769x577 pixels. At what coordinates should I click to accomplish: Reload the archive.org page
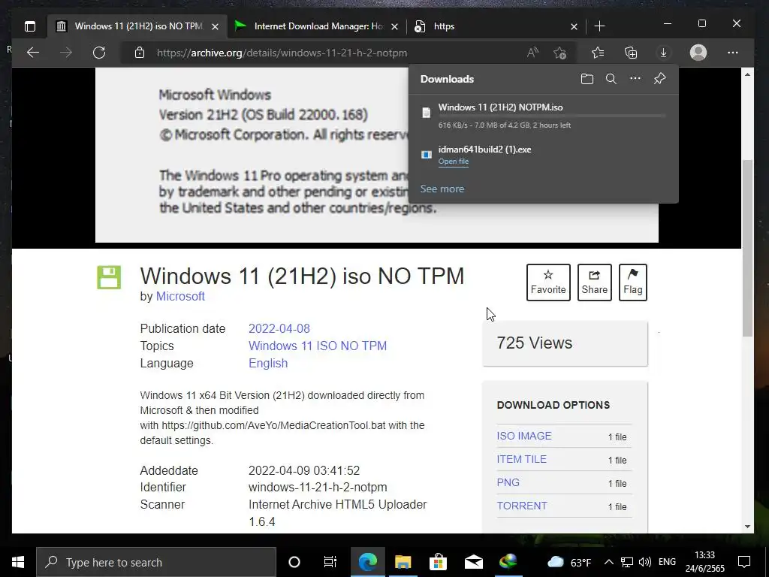[99, 53]
